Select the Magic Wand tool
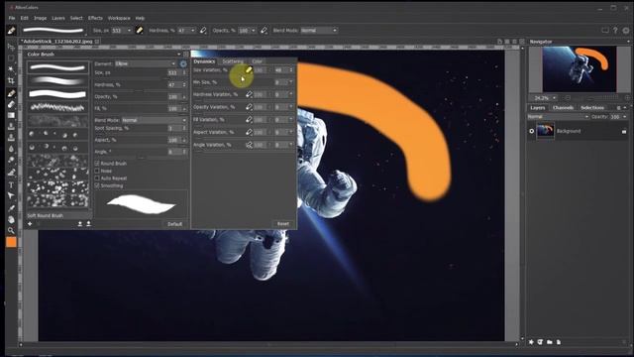 (x=11, y=69)
